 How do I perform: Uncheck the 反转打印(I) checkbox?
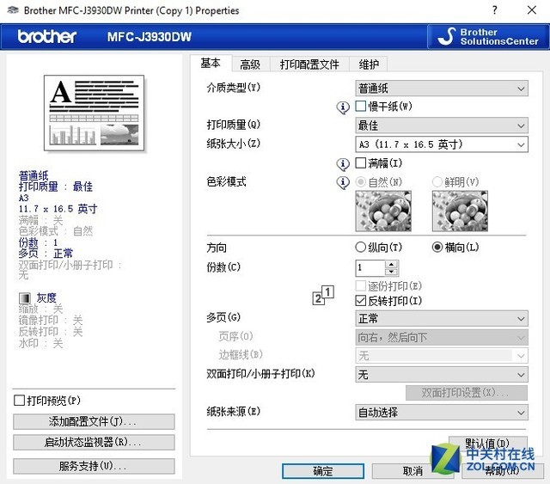point(361,300)
